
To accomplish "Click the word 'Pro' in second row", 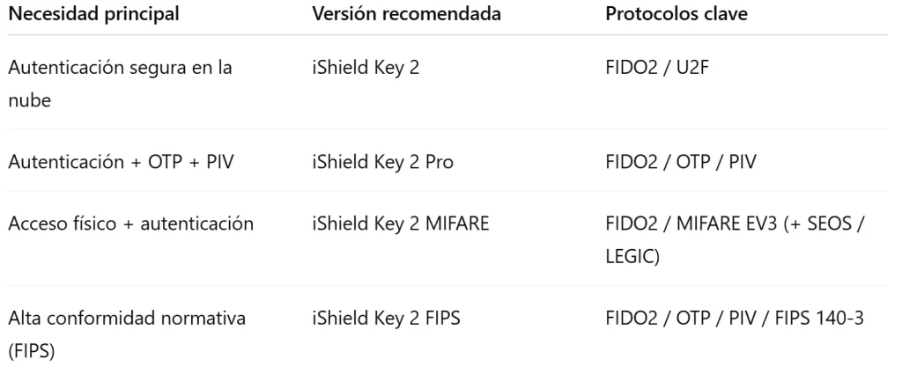I will click(x=440, y=162).
